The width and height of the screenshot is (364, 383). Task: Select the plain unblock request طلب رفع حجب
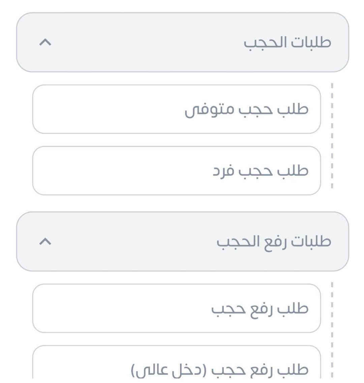tap(176, 308)
